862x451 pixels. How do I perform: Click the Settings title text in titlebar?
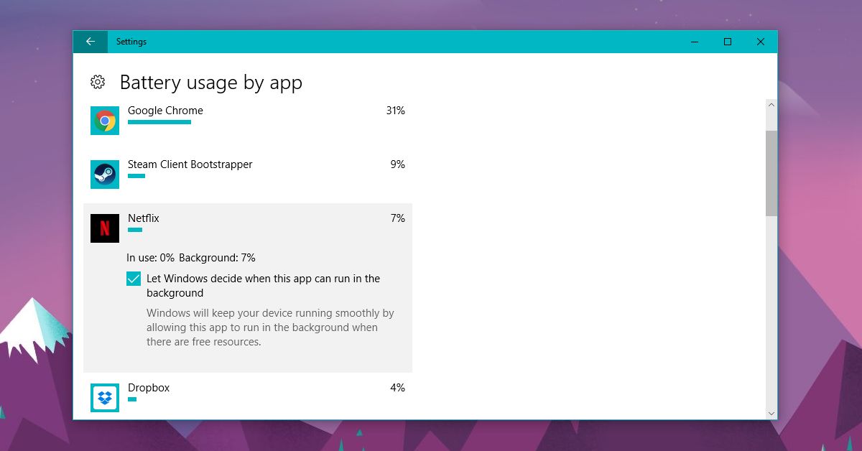tap(131, 42)
